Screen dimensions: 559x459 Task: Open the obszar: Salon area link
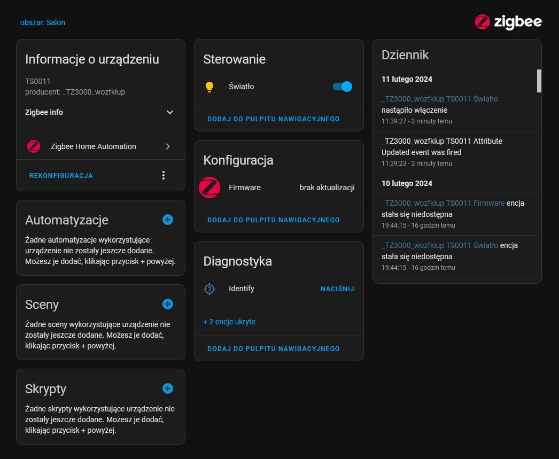click(x=43, y=22)
